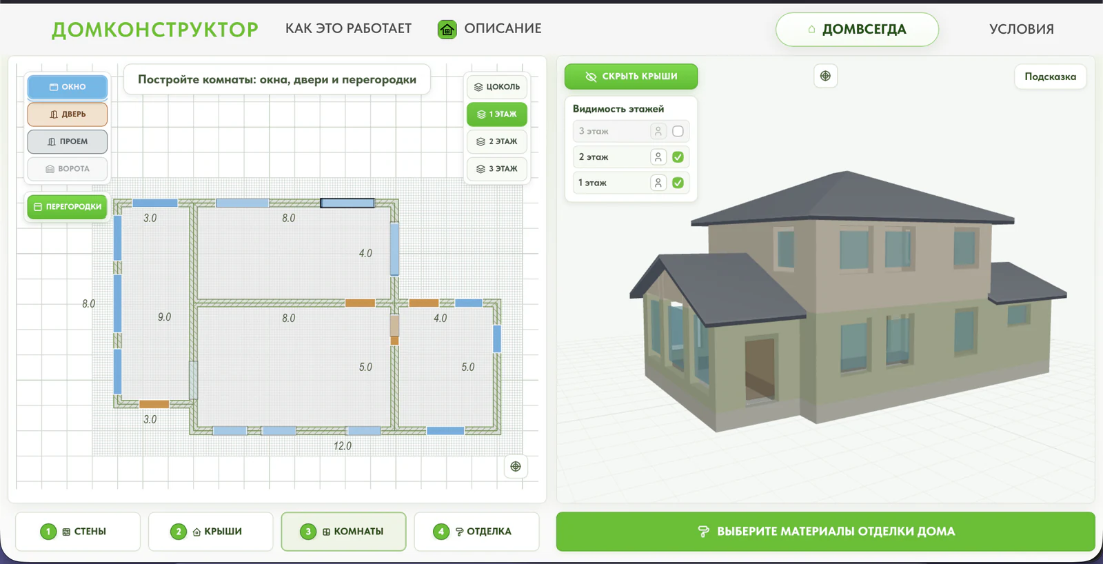Open the ЦОКОЛЬ basement level

click(497, 87)
